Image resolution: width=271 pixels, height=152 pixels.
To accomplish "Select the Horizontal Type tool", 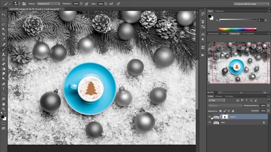I will coord(3,89).
